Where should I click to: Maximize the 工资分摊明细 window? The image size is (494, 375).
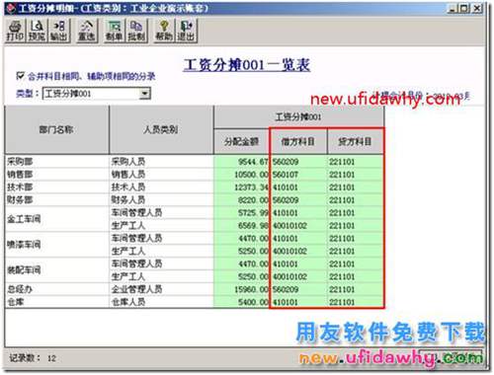[x=463, y=9]
